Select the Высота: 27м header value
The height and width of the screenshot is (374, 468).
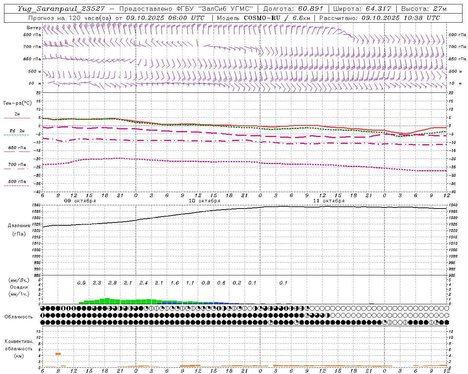pyautogui.click(x=424, y=9)
